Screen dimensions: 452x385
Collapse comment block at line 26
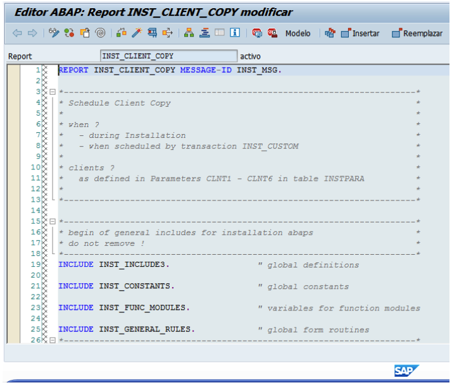(53, 340)
